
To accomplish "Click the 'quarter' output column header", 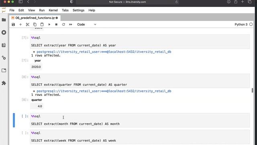I will [x=37, y=100].
